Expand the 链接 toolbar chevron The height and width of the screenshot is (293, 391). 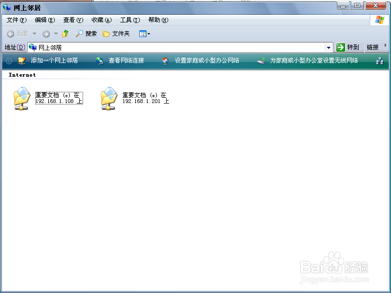click(386, 45)
